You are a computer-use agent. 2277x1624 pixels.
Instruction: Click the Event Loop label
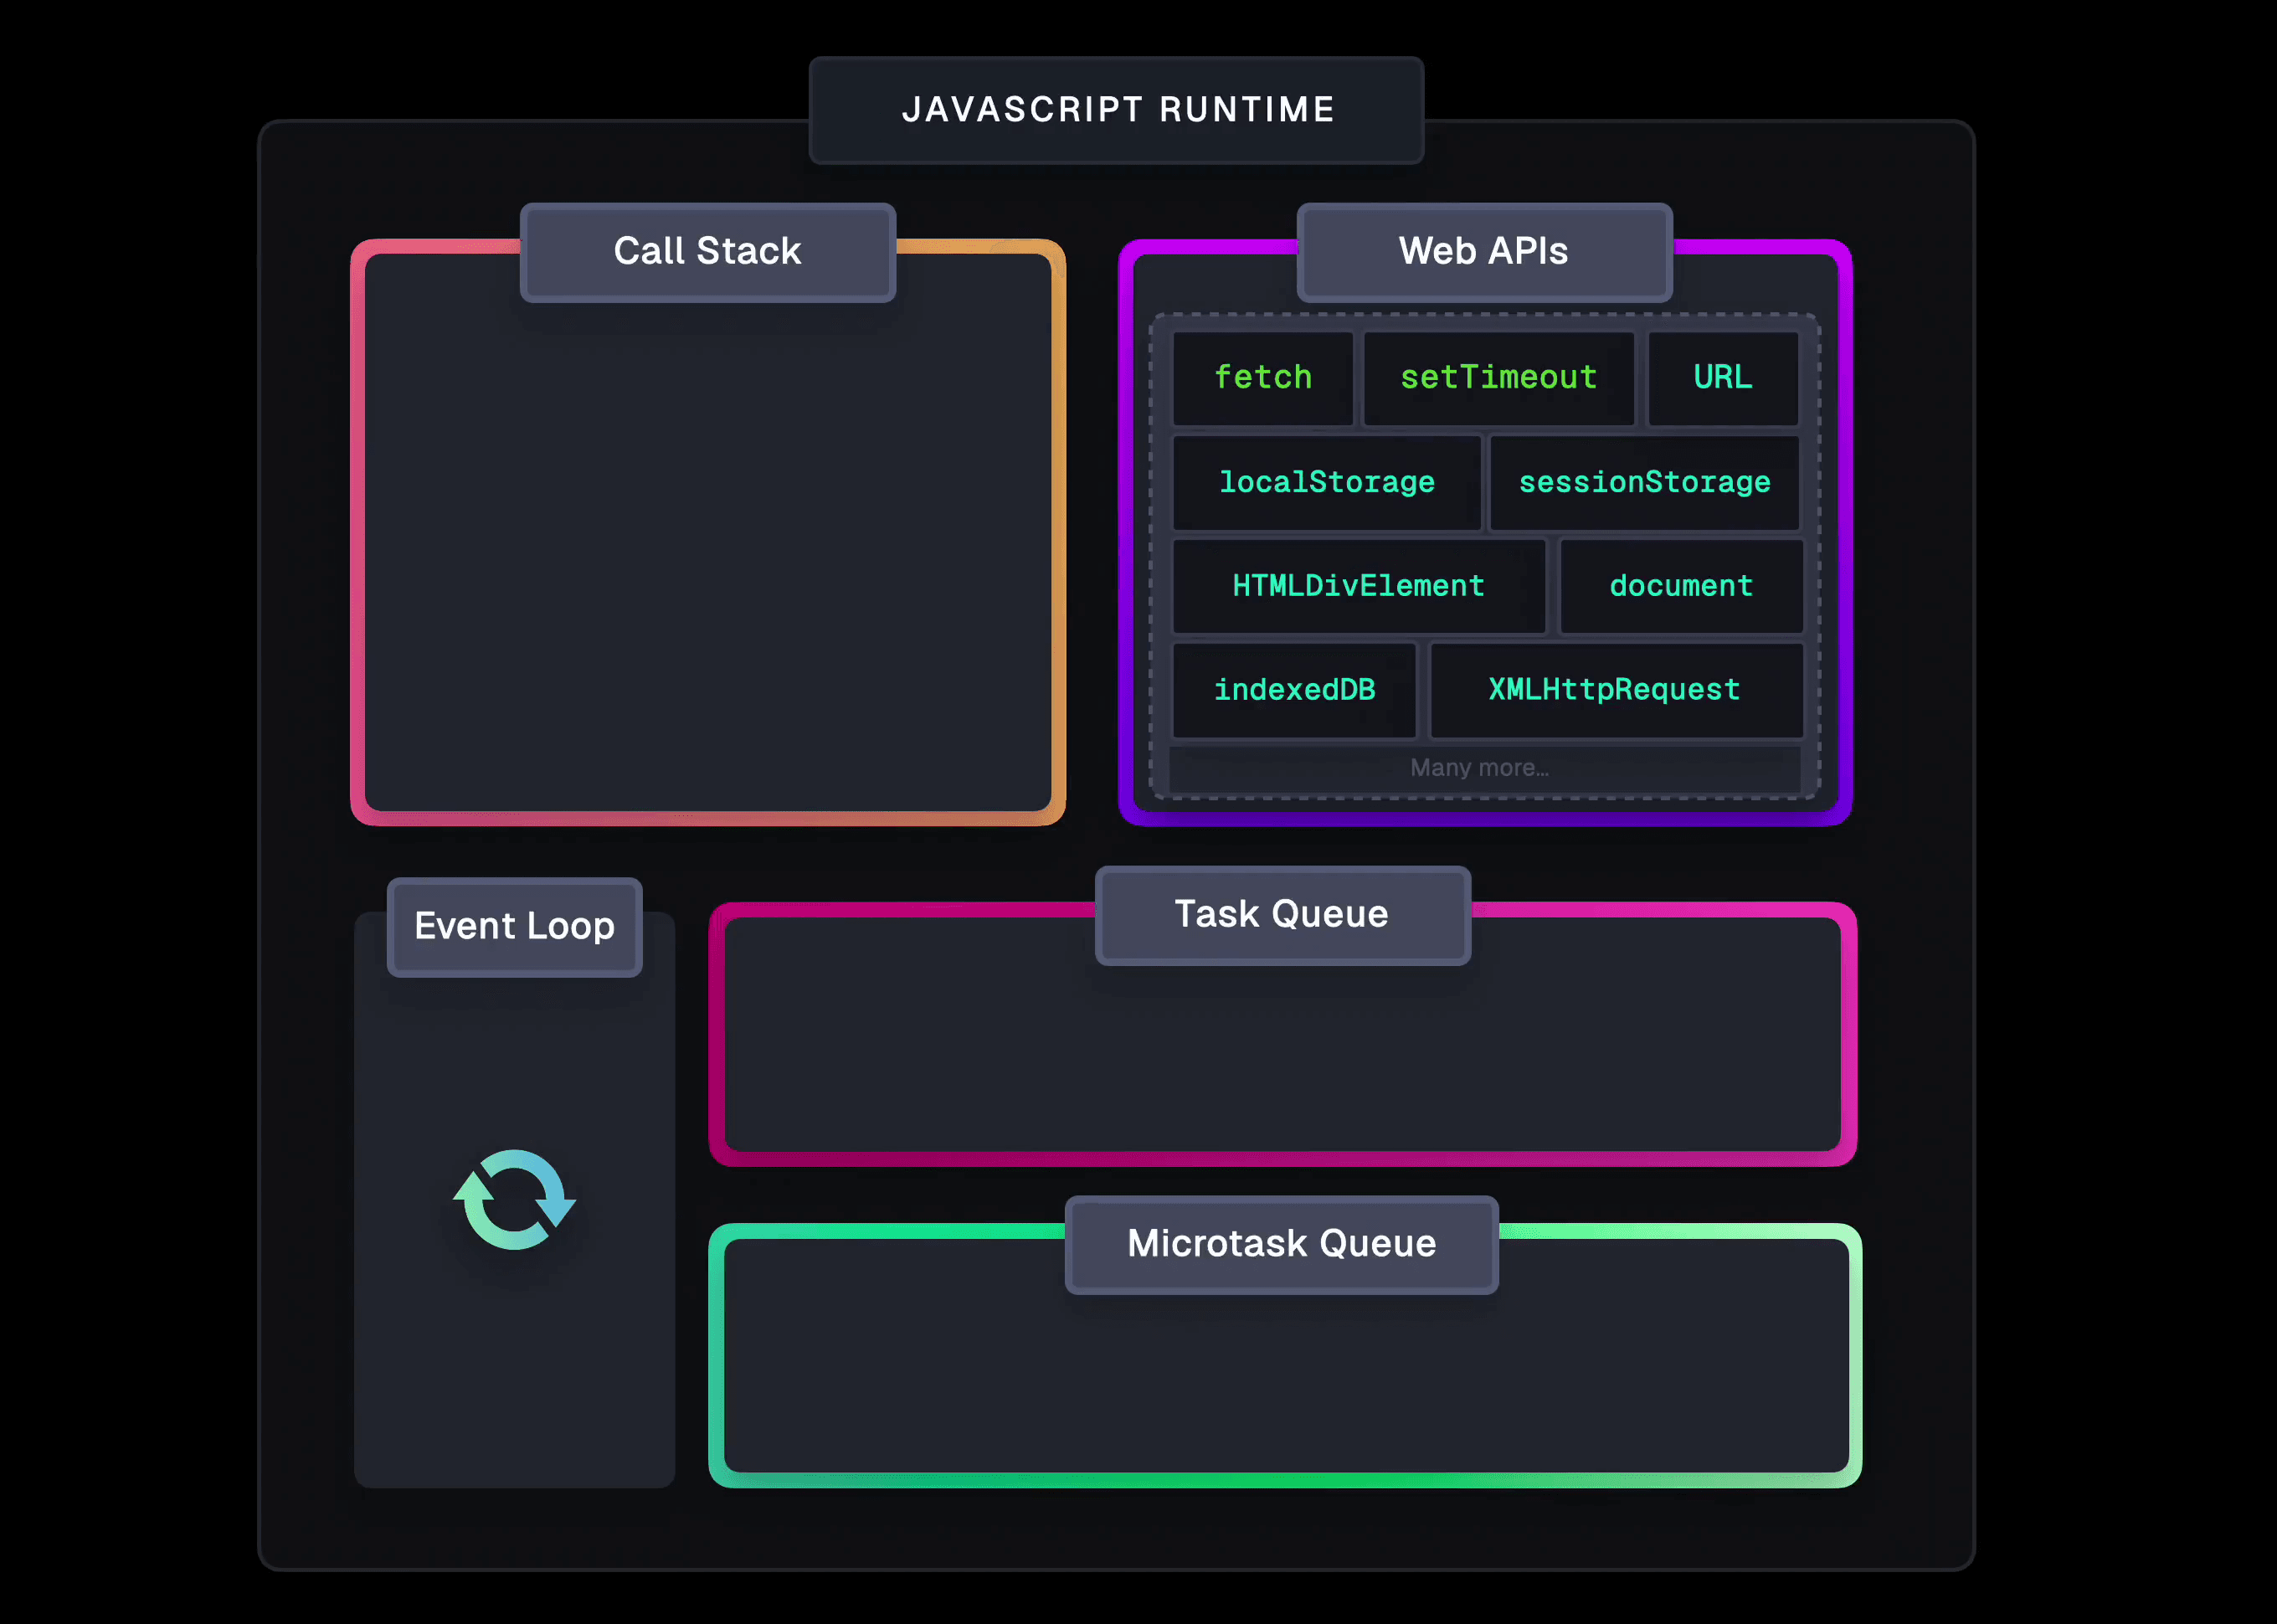pyautogui.click(x=514, y=926)
